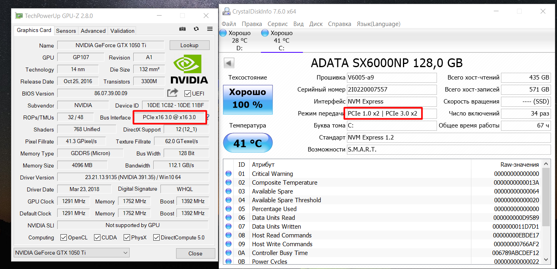Click the NVIDIA logo in GPU-Z
Screen dimensions: 557x269
click(189, 69)
